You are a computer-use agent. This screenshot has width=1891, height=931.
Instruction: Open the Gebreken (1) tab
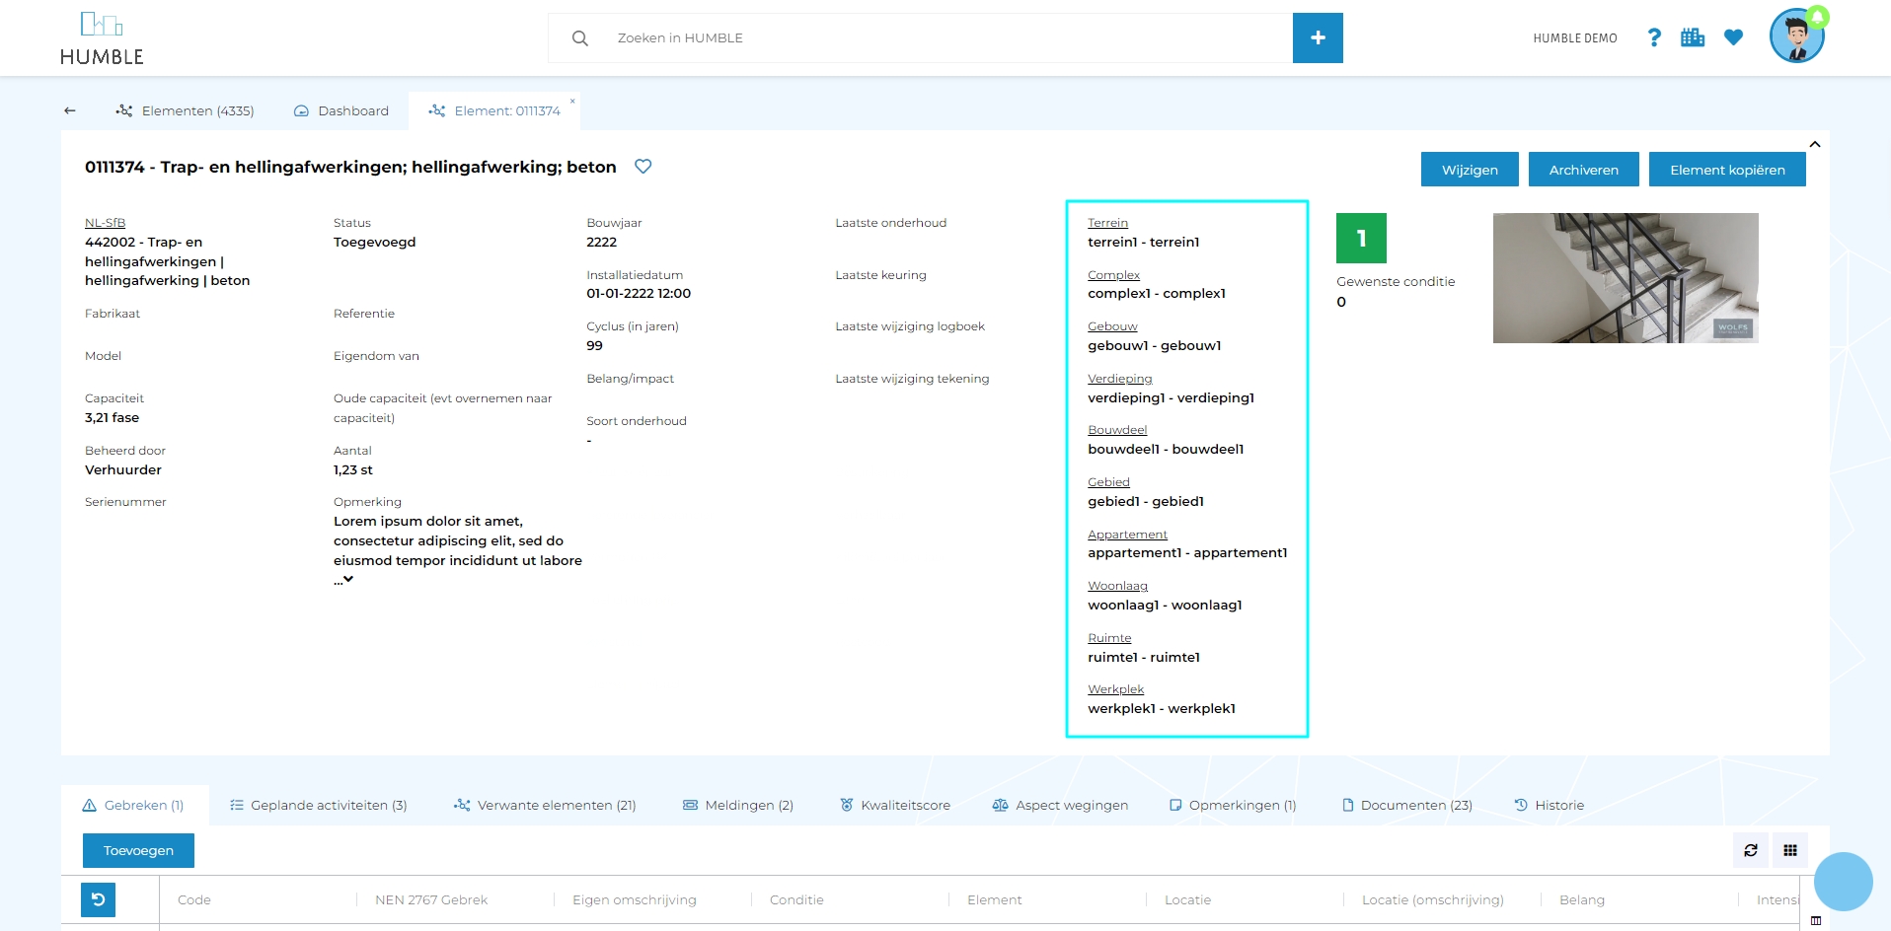(x=133, y=805)
